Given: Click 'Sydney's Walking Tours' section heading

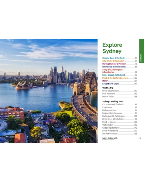Looking at the screenshot, I should click(x=113, y=102).
